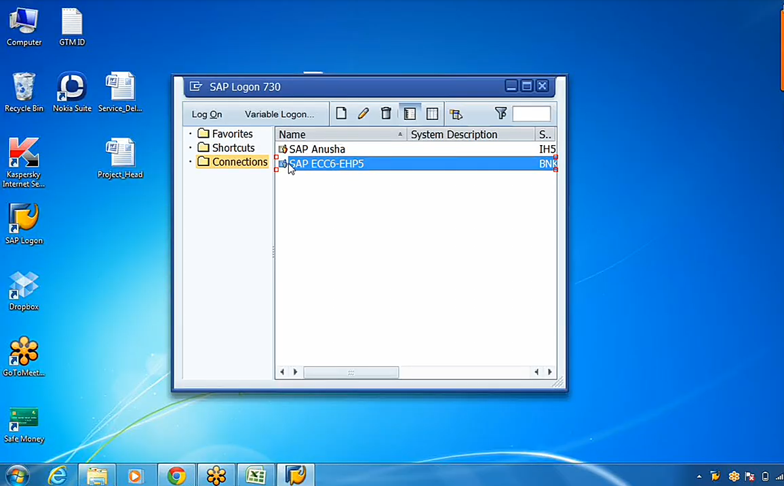Click the SAP Logon window title icon
Screen dimensions: 784x486
tap(195, 86)
